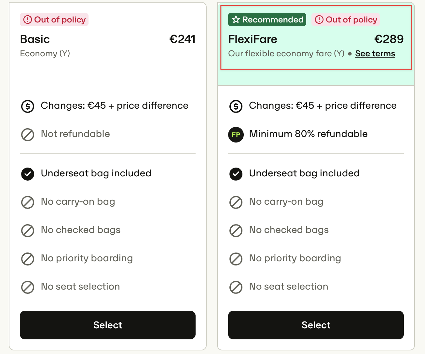The width and height of the screenshot is (425, 354).
Task: Click the Basic No priority boarding icon
Action: (28, 259)
